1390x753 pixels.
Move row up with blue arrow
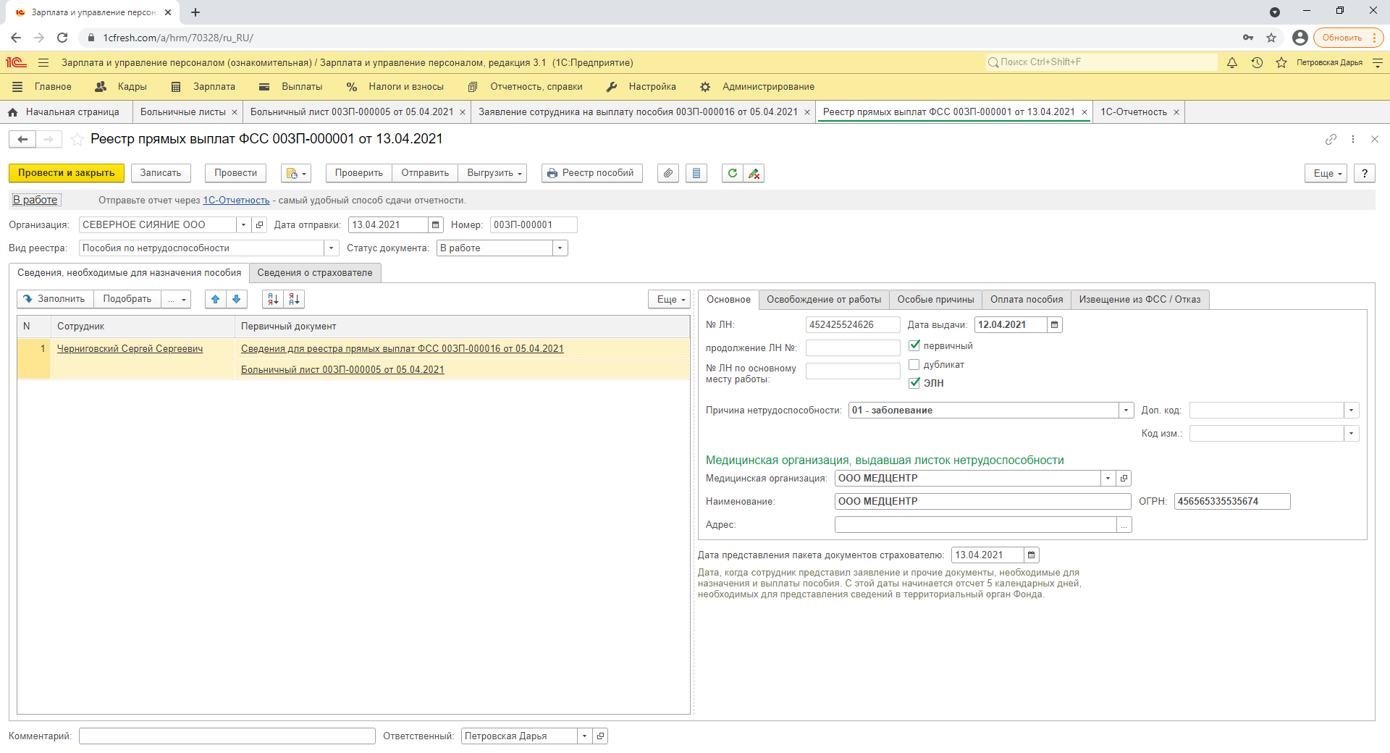[x=215, y=299]
